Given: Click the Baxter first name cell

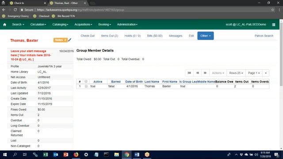Looking at the screenshot, I should [x=167, y=86].
